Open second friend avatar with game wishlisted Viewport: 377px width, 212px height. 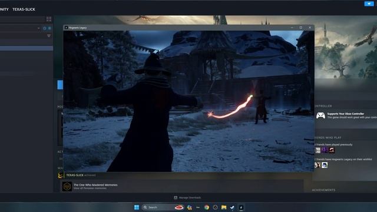[x=325, y=165]
